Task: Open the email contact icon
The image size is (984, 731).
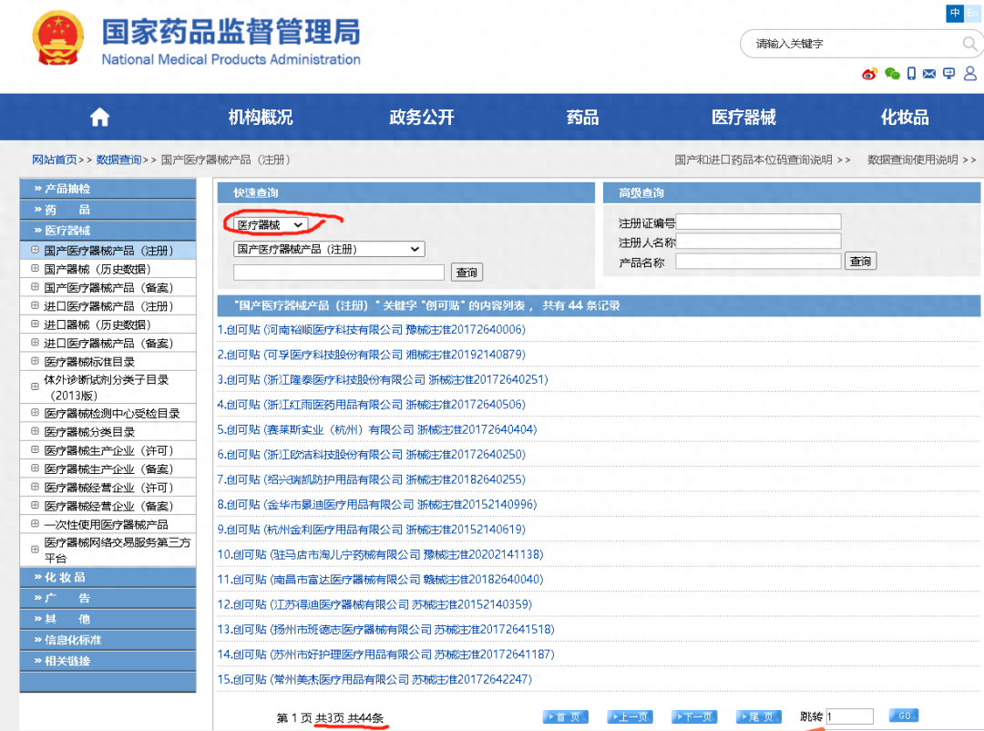Action: pos(929,73)
